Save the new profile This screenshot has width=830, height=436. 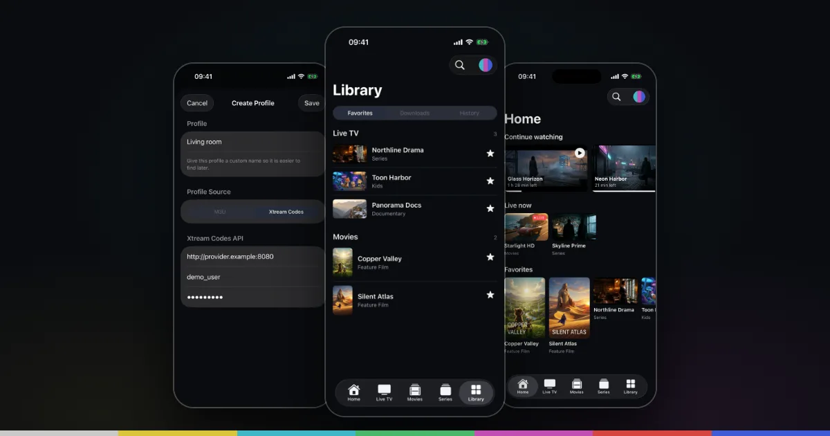pos(312,103)
